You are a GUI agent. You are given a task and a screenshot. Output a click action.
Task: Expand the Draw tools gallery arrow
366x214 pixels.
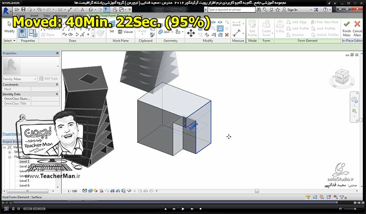(x=93, y=36)
